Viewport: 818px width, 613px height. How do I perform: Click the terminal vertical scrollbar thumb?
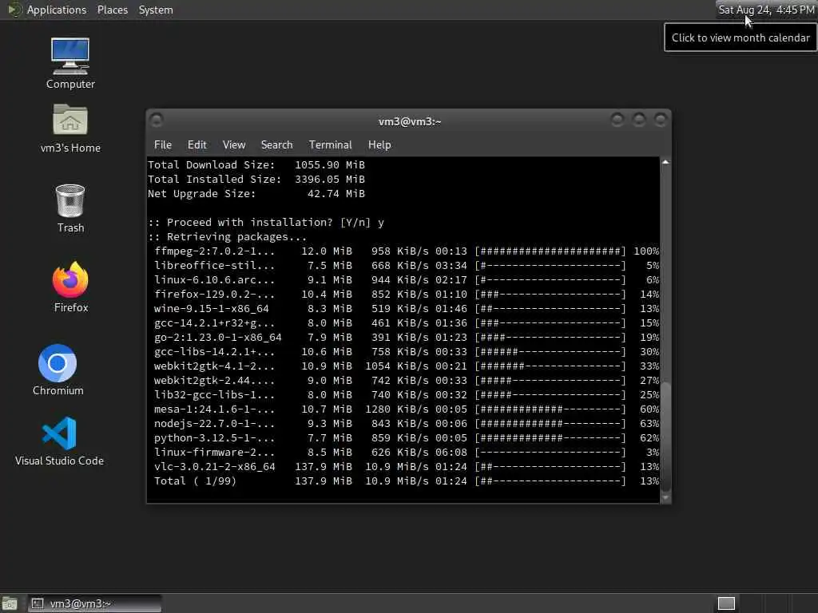665,438
